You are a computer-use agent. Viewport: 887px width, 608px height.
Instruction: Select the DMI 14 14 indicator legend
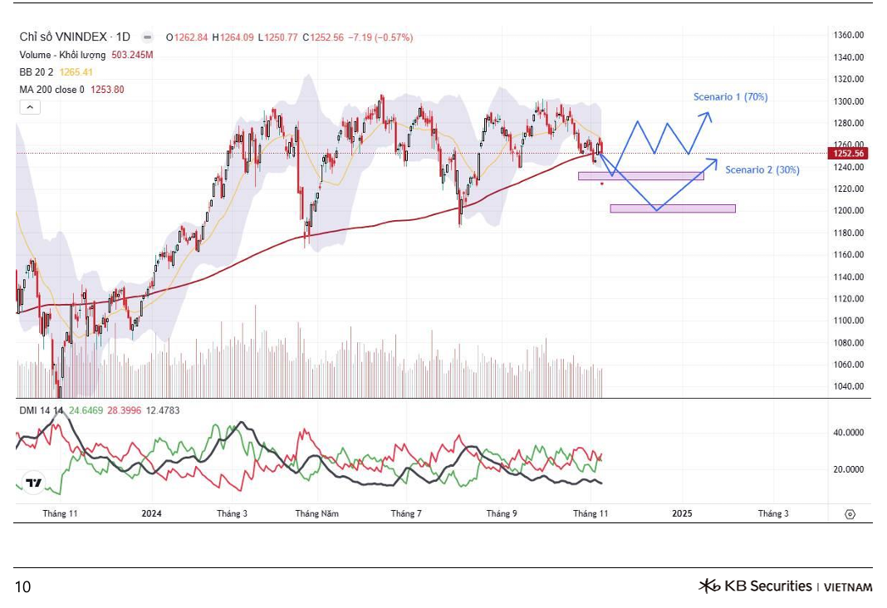[42, 410]
